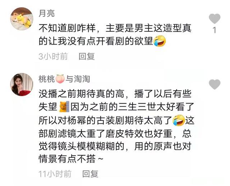Click the laughing emoji after 期待太高了
230x186 pixels.
[x=179, y=120]
